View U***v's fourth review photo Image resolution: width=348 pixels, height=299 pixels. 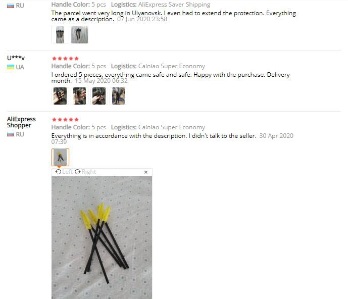pos(119,96)
